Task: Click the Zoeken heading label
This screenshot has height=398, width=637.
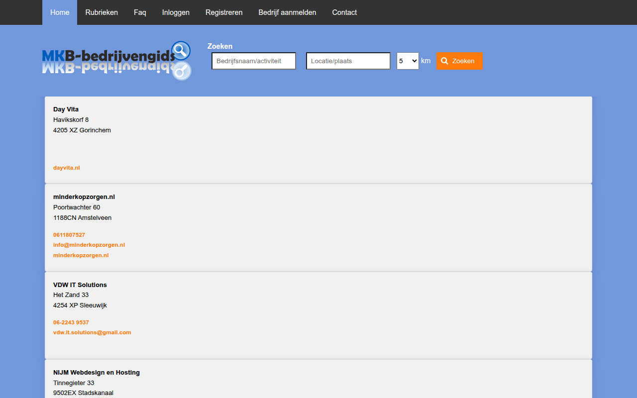Action: pos(220,46)
